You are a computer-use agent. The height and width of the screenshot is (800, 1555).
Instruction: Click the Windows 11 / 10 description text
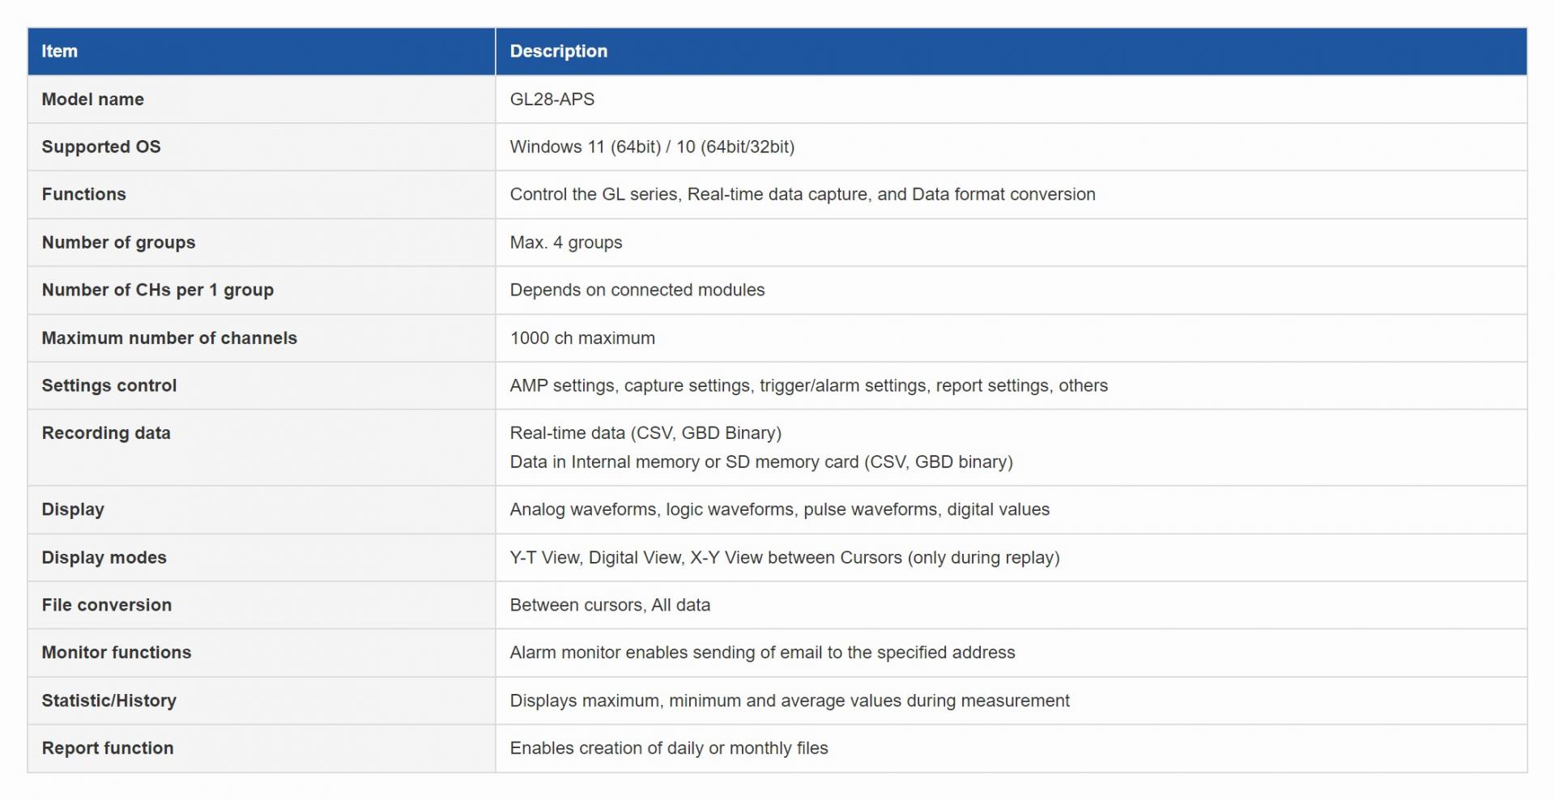tap(651, 147)
